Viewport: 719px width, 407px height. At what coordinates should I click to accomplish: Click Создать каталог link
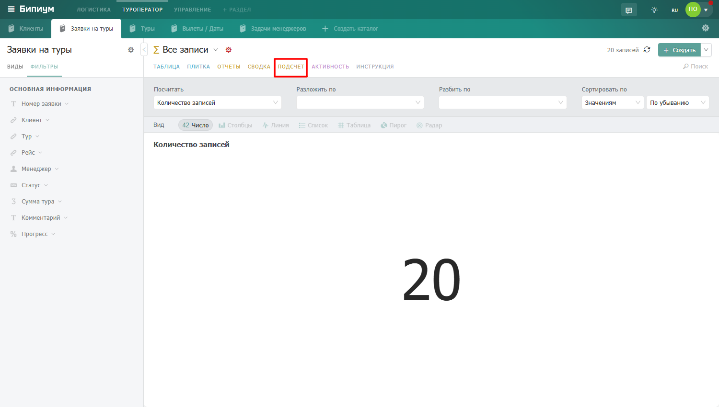[x=350, y=29]
